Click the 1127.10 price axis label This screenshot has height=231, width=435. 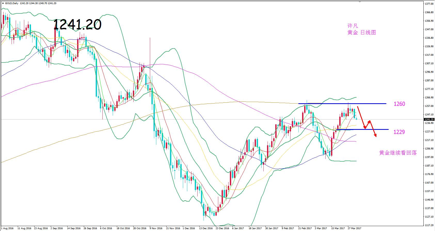pyautogui.click(x=429, y=217)
